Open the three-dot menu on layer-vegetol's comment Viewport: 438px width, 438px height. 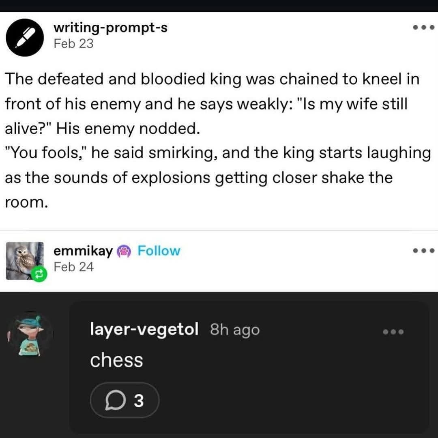point(393,331)
